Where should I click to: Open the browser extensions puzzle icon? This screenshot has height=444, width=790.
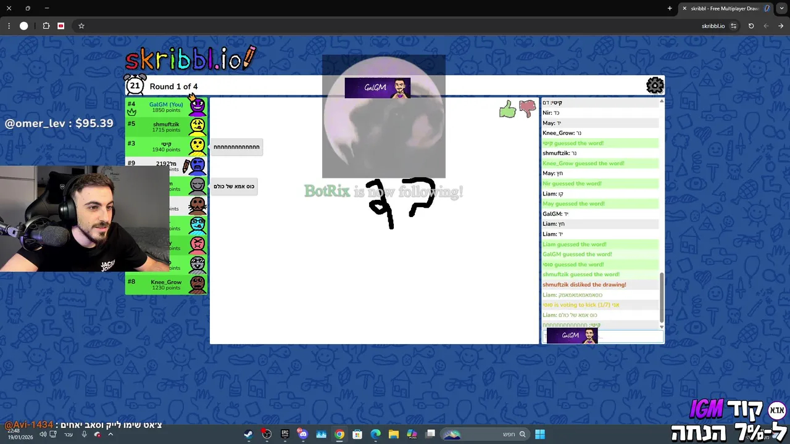point(46,26)
